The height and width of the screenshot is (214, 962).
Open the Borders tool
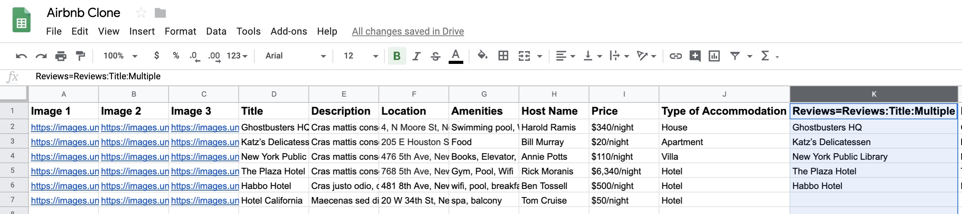tap(503, 56)
